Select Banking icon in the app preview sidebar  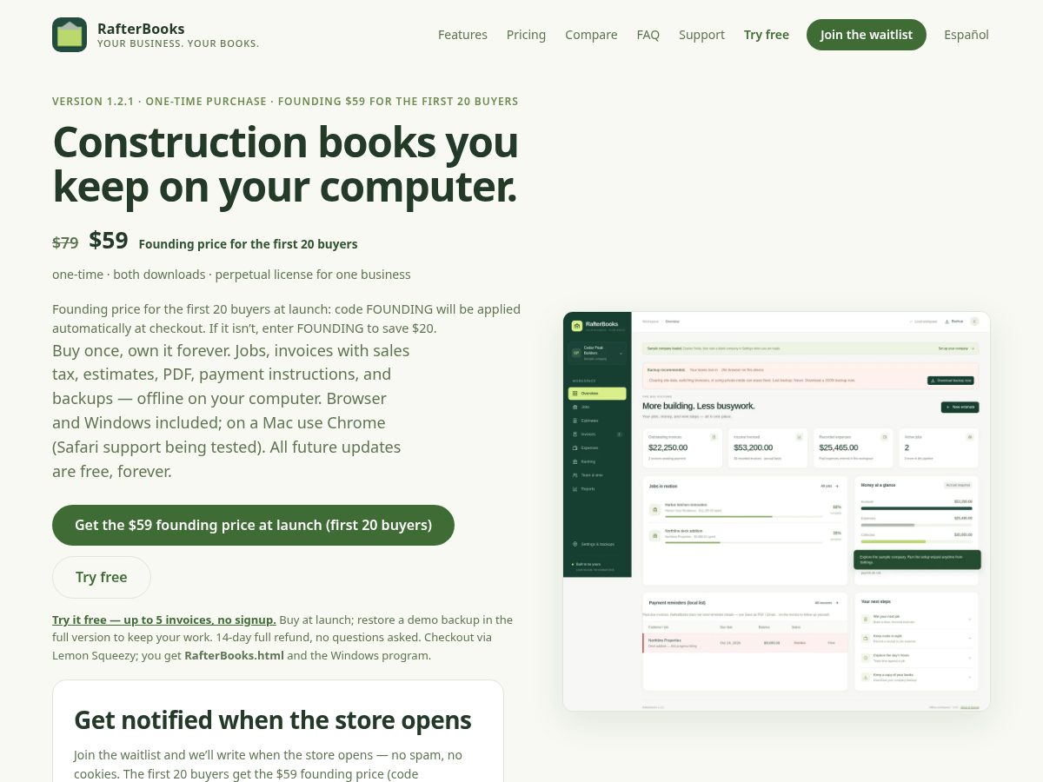click(575, 461)
